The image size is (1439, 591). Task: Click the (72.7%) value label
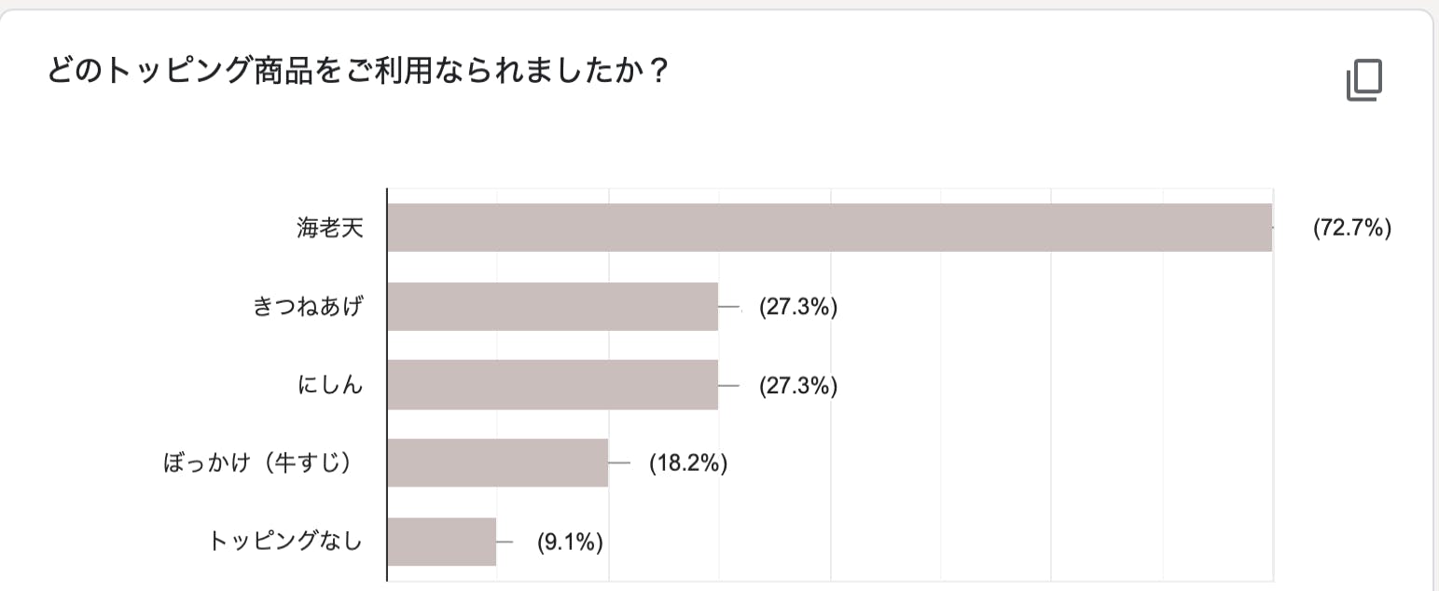pos(1351,228)
